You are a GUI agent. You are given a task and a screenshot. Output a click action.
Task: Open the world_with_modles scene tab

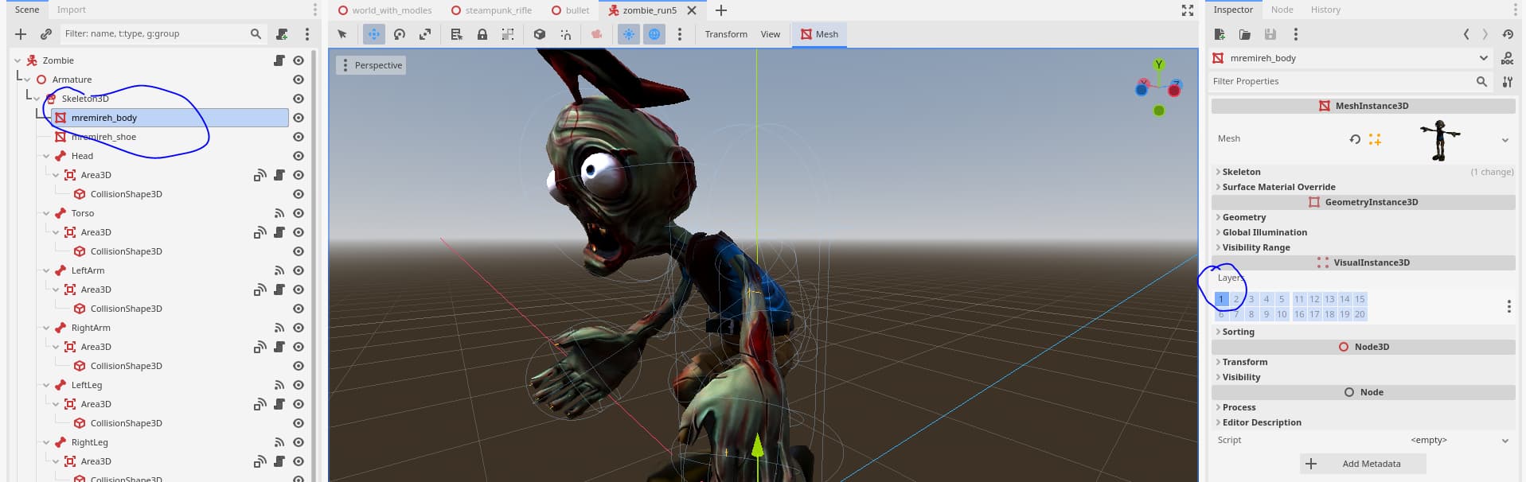(385, 10)
